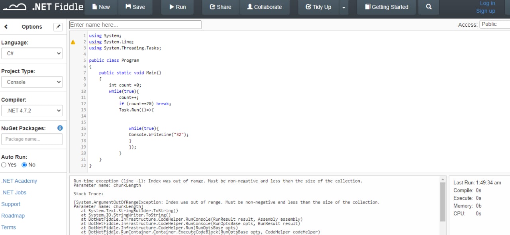Click the 'Task.Run(()=>{' line
Viewport: 510px width, 235px height.
136,110
